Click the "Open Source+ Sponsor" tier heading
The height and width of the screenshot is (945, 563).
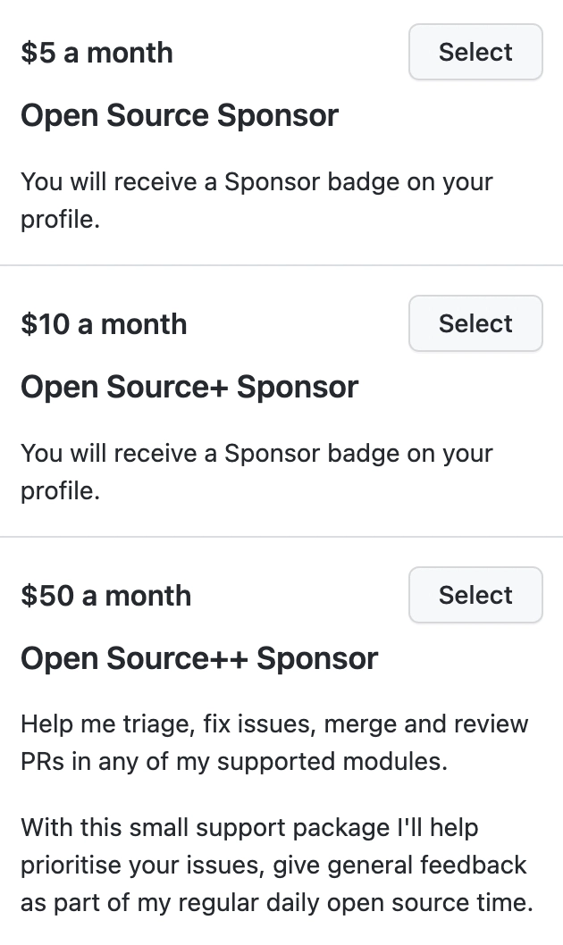click(189, 387)
